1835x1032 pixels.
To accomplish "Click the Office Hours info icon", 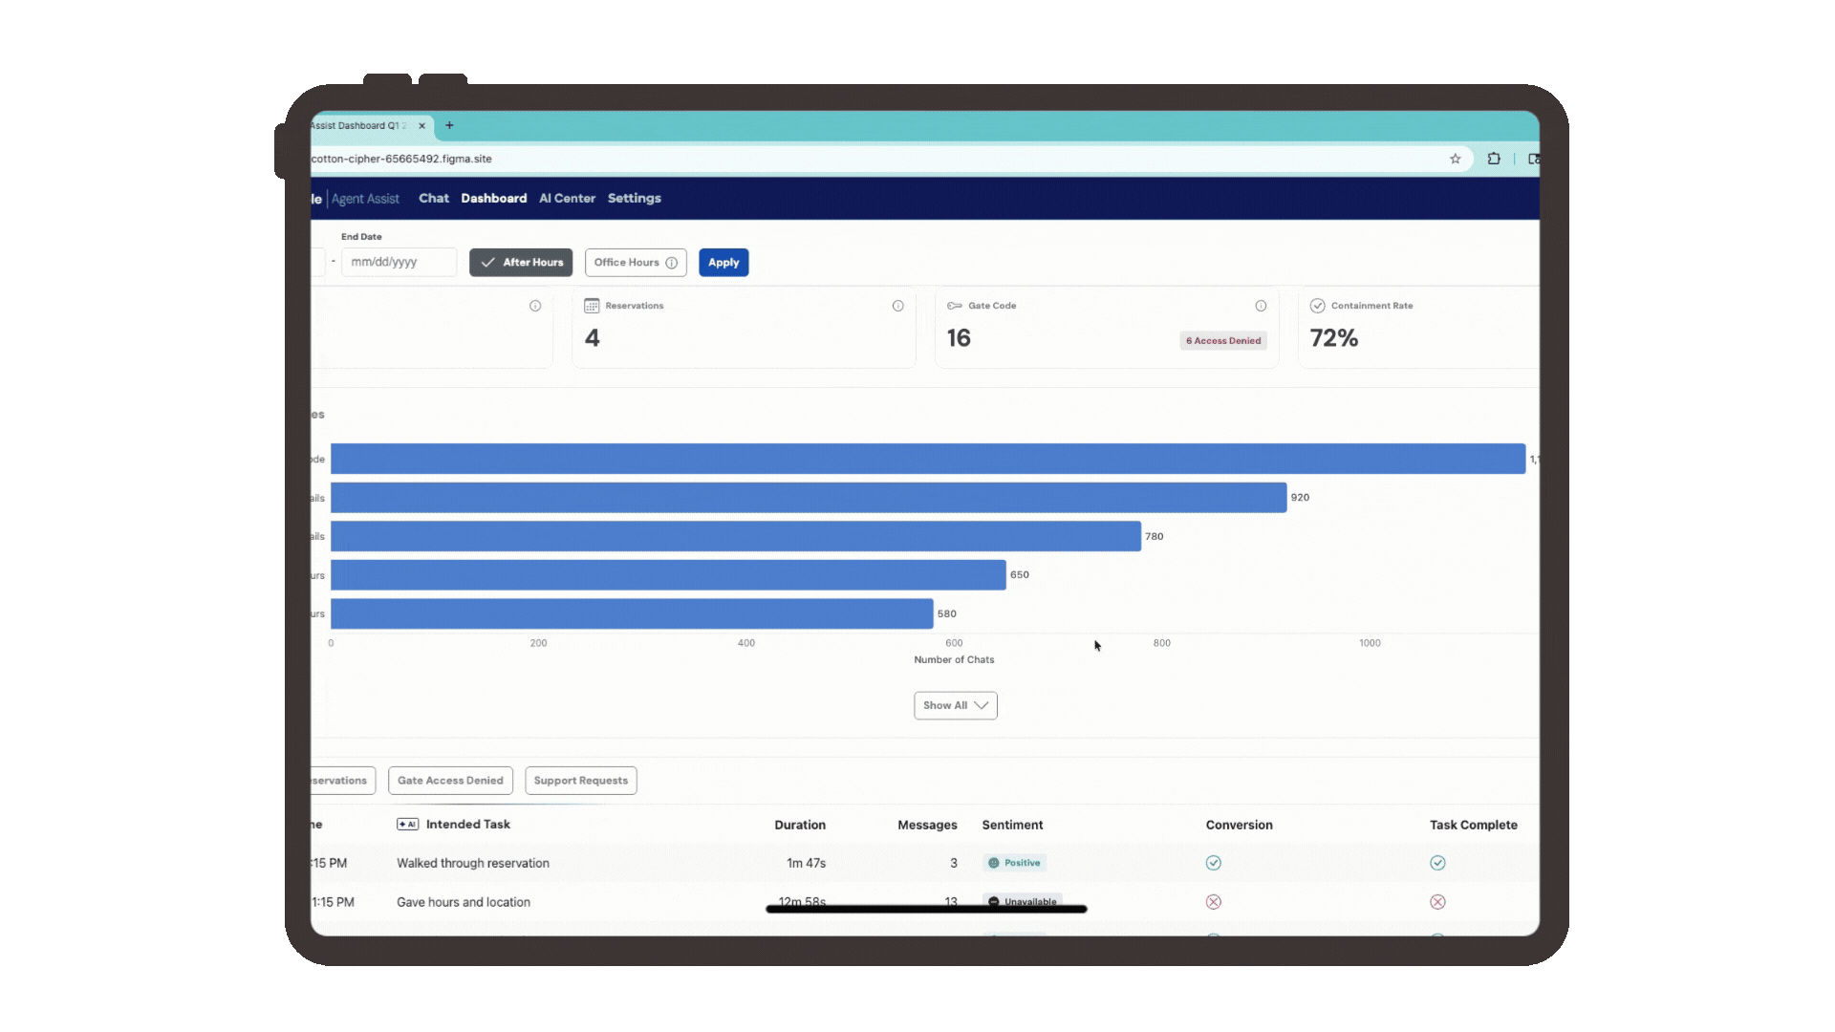I will point(672,263).
